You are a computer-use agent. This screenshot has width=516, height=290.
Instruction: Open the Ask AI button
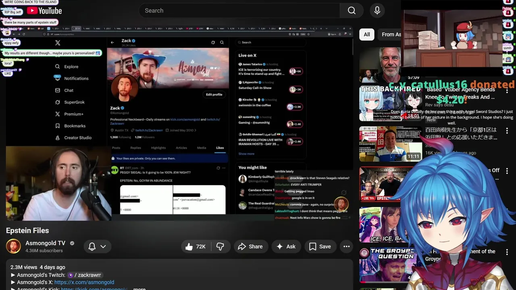coord(286,246)
